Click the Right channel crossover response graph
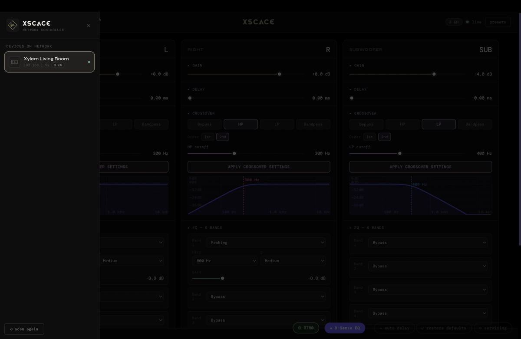Screen dimensions: 521x339 coord(259,195)
